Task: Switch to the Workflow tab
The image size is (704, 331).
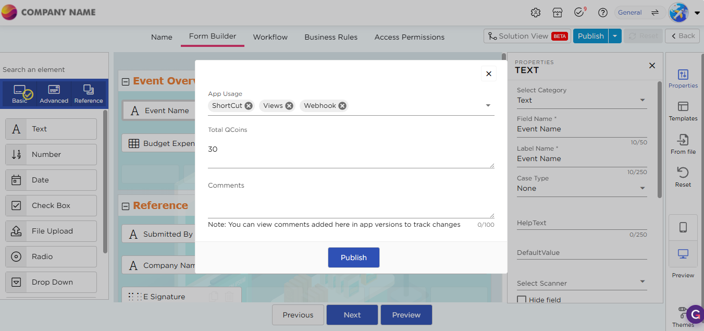Action: [270, 37]
